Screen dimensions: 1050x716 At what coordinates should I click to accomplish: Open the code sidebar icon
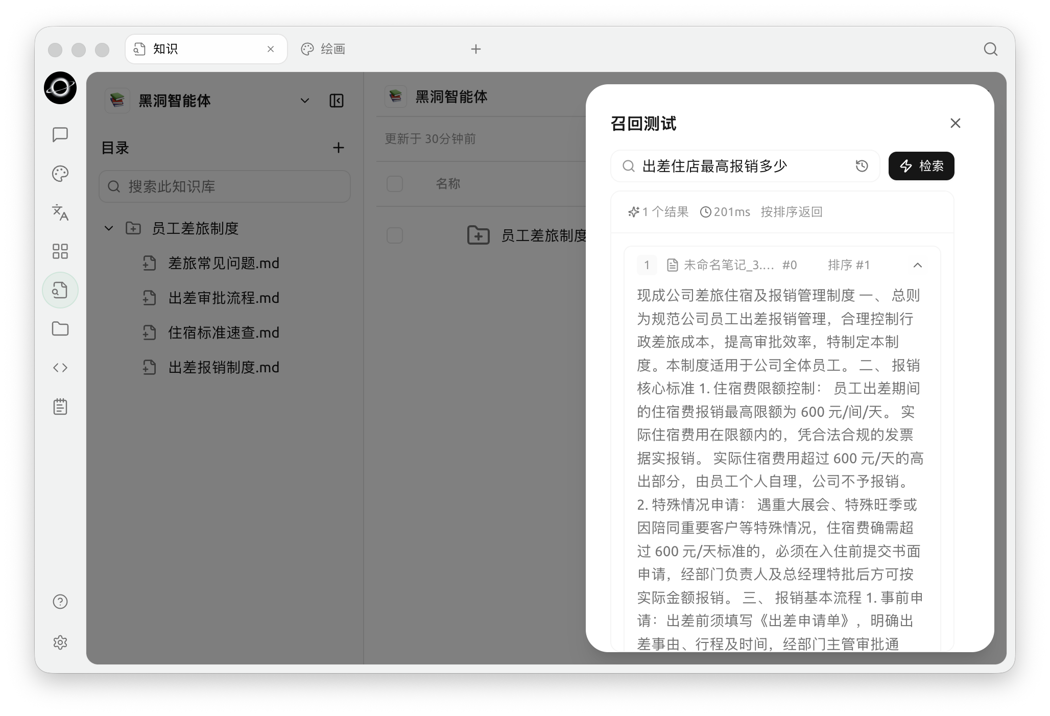tap(60, 368)
